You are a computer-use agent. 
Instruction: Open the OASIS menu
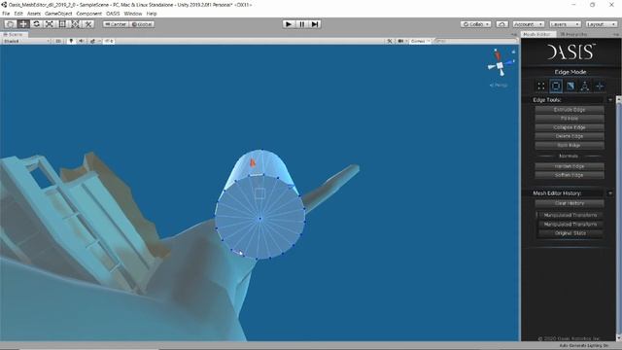click(113, 14)
